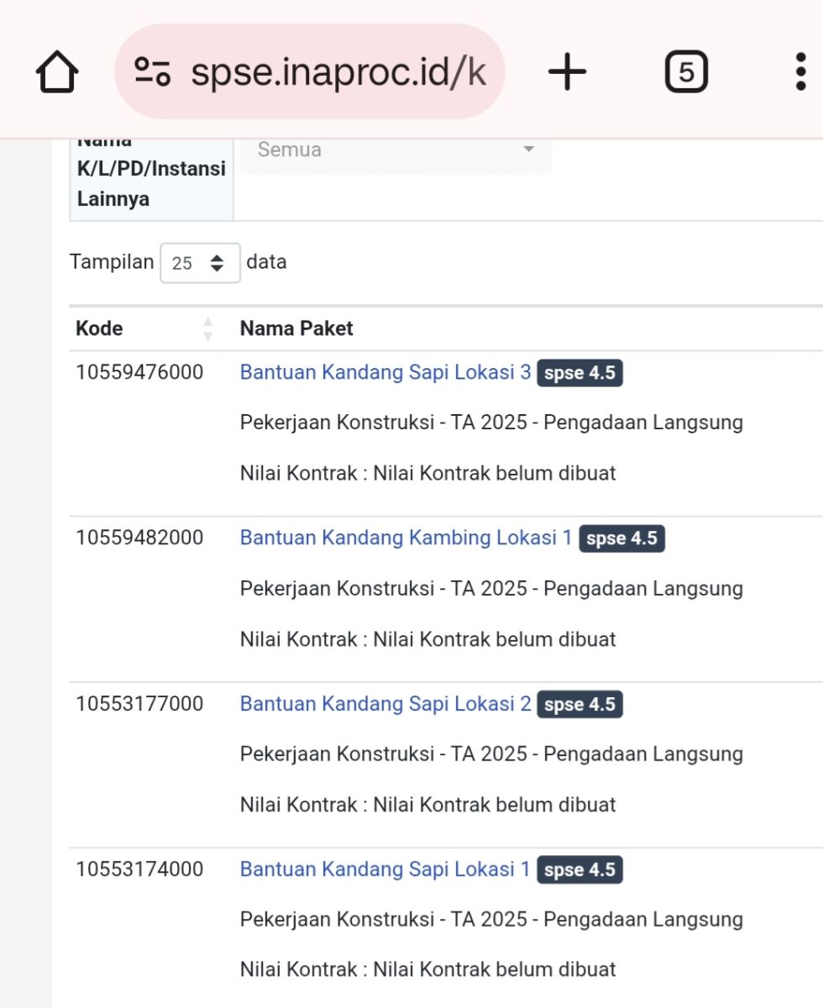Open Bantuan Kandang Sapi Lokasi 2 link

(x=385, y=703)
